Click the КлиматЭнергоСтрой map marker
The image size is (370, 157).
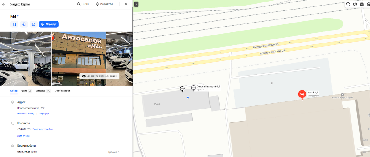[x=342, y=95]
